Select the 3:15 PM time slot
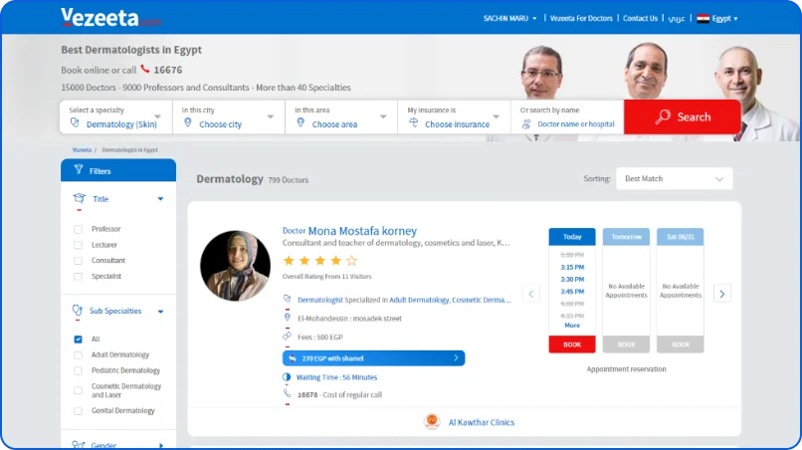Screen dimensions: 802x450 (572, 267)
